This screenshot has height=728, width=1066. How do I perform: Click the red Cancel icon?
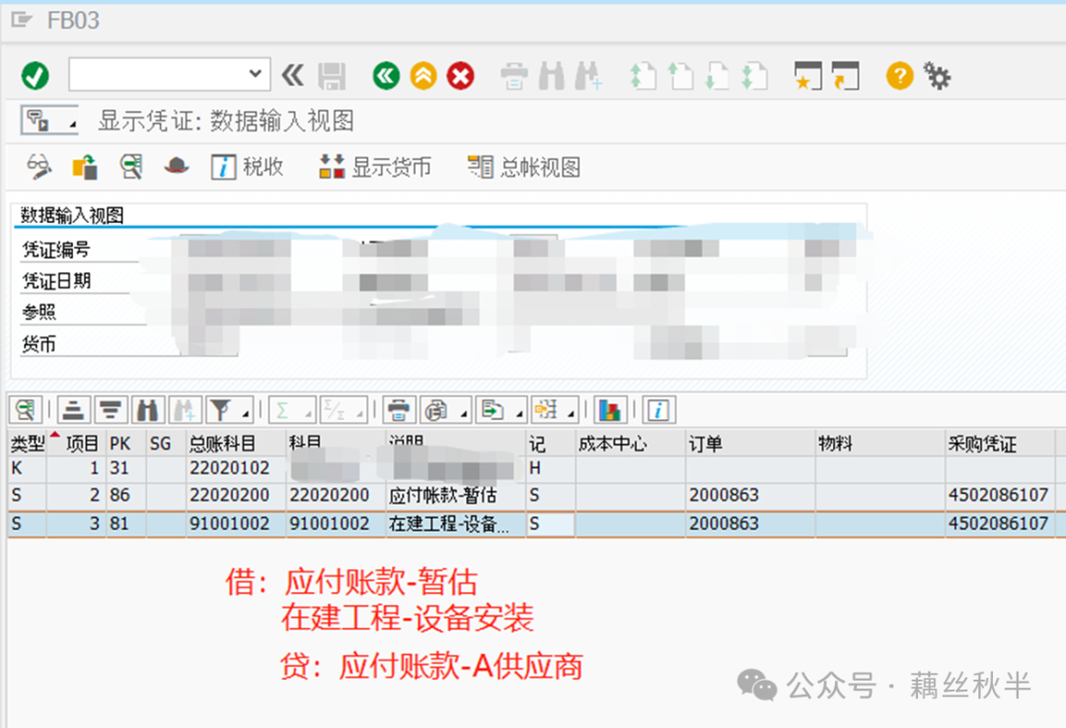[x=460, y=75]
